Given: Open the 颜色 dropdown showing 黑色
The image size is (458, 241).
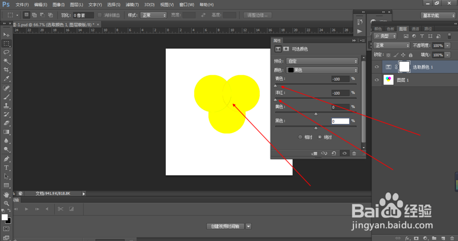Looking at the screenshot, I should tap(322, 70).
